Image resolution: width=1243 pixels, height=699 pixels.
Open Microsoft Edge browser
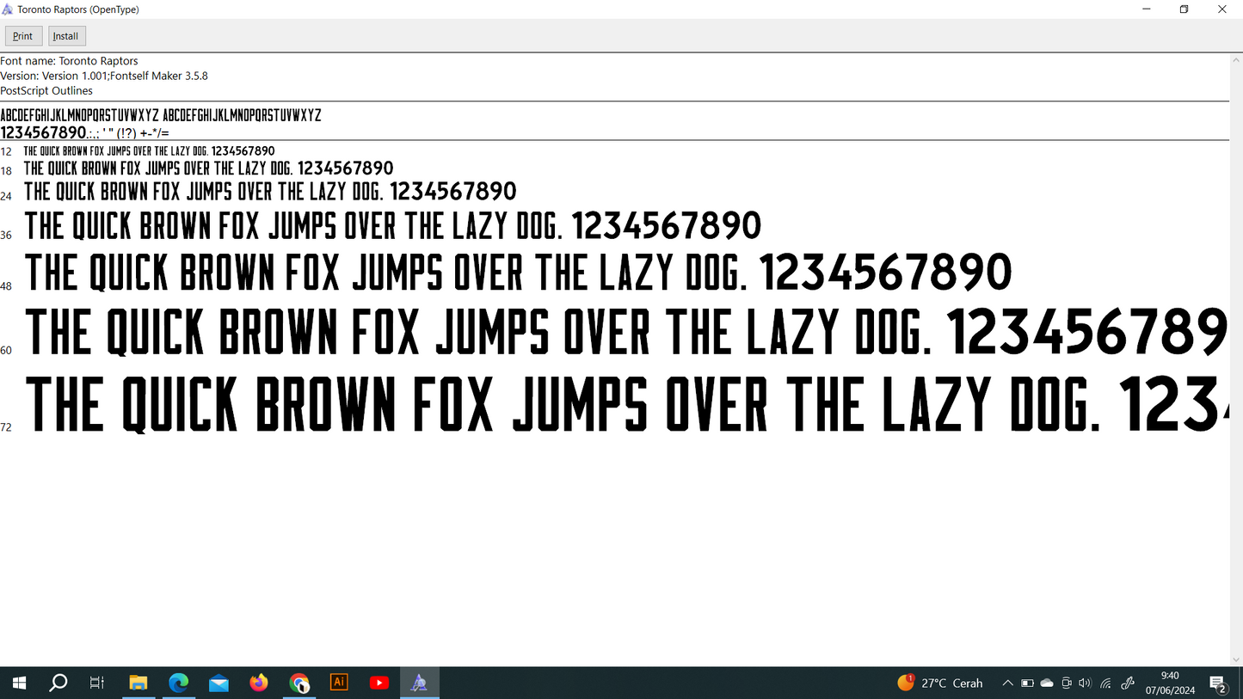pyautogui.click(x=178, y=683)
